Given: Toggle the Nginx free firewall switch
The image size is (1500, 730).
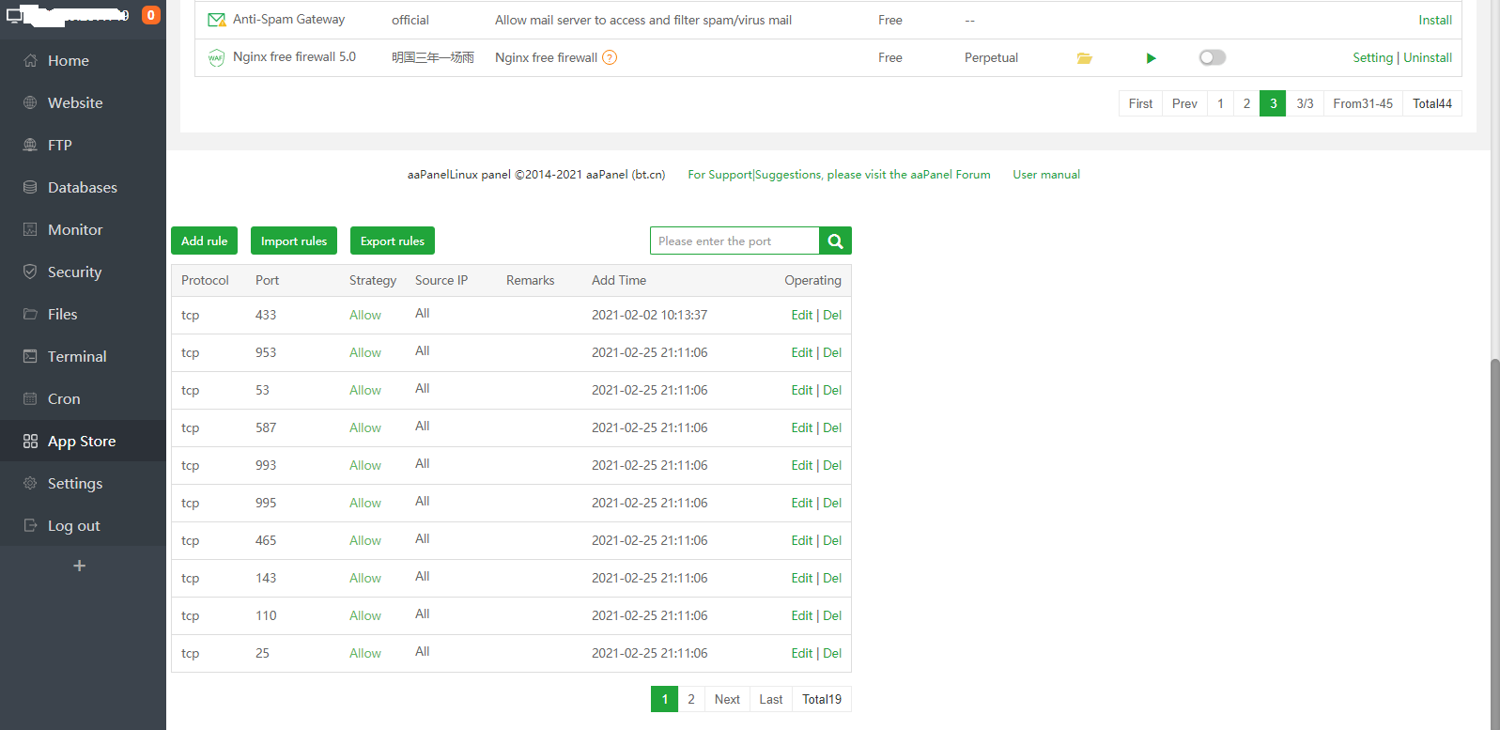Looking at the screenshot, I should click(x=1212, y=58).
